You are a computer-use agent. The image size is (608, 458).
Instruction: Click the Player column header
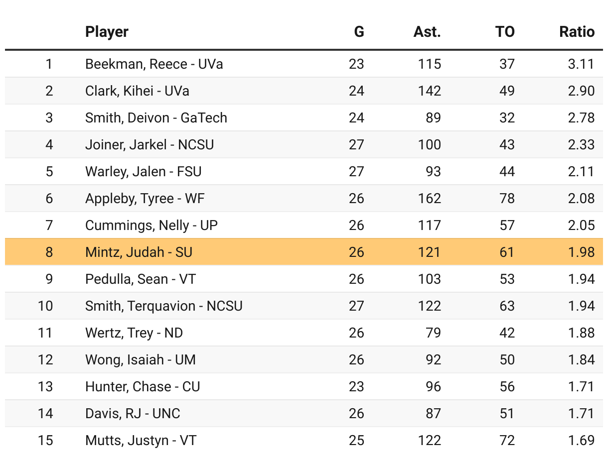click(x=107, y=32)
